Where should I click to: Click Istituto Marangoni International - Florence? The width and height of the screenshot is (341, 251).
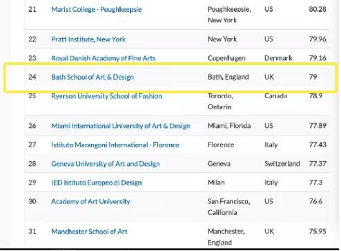pos(115,145)
